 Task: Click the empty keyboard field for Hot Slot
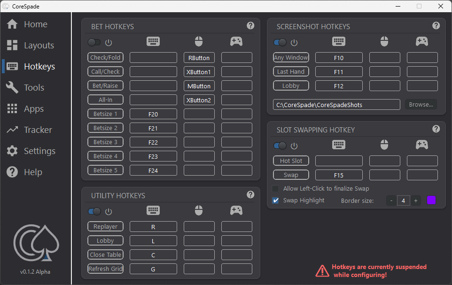(x=339, y=161)
